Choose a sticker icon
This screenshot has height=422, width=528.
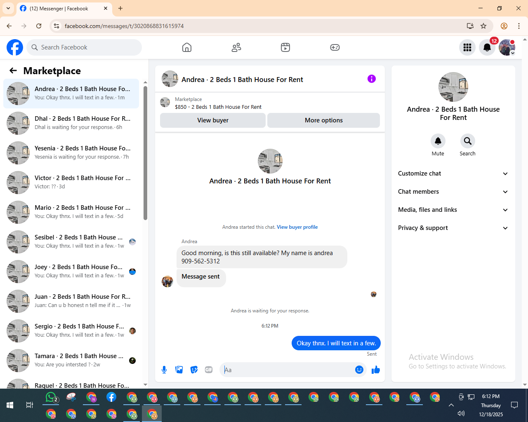click(194, 370)
